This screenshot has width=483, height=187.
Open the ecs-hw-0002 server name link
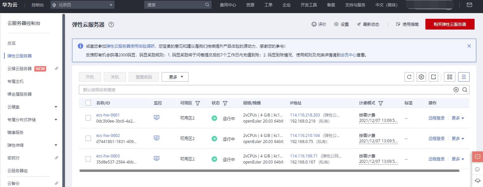point(108,135)
